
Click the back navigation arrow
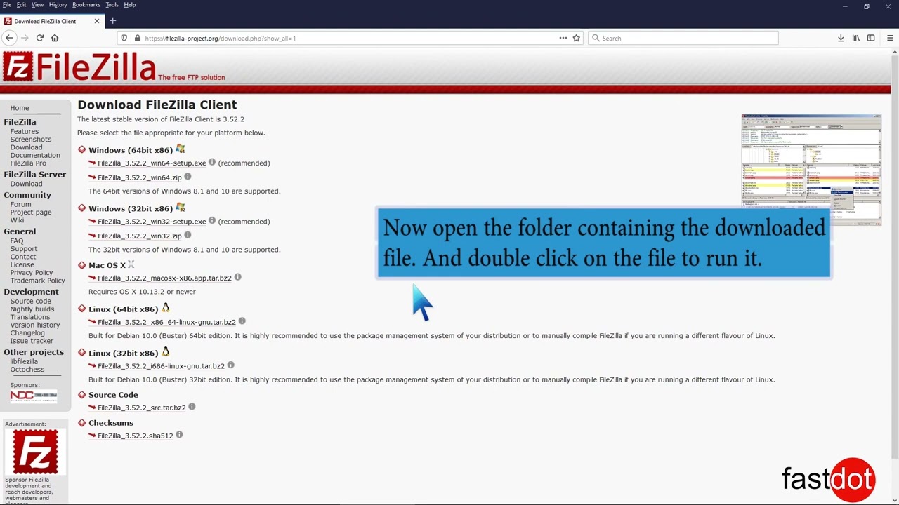(9, 38)
